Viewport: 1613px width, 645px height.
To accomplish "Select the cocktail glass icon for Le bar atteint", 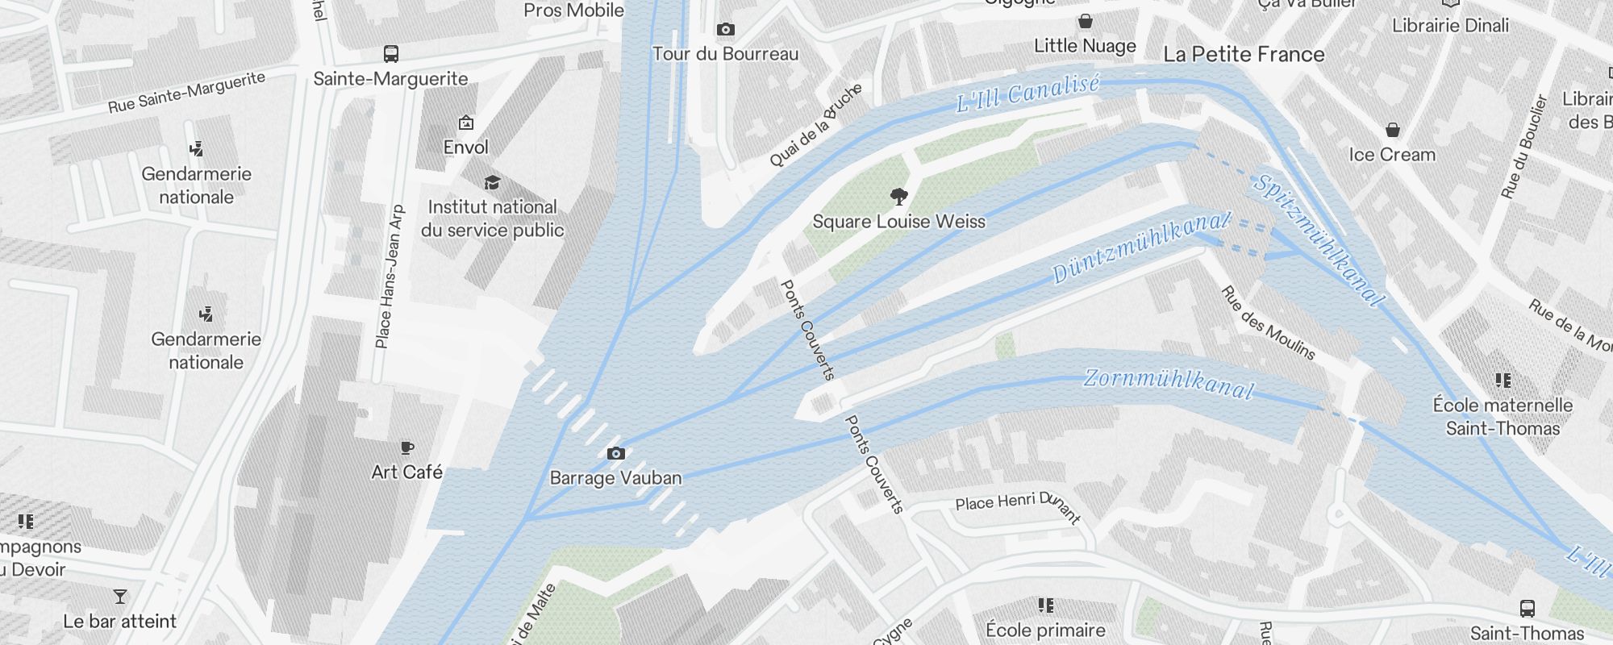I will pos(120,597).
